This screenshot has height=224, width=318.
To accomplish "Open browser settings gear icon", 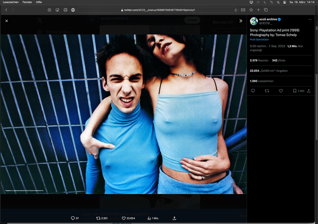I will pyautogui.click(x=49, y=10).
